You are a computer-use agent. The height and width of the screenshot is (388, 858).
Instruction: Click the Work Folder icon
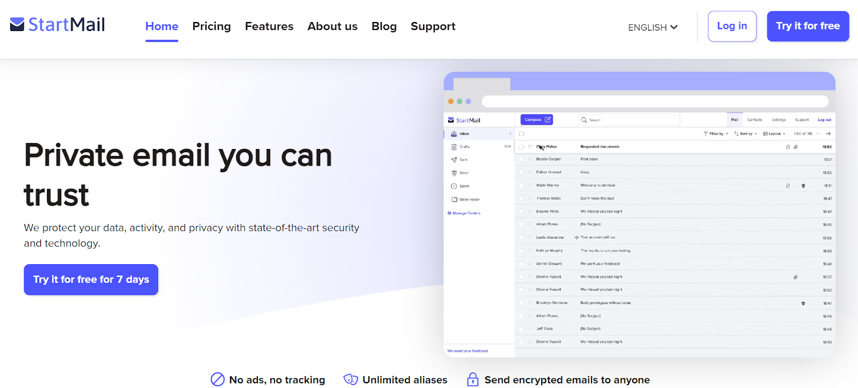454,199
